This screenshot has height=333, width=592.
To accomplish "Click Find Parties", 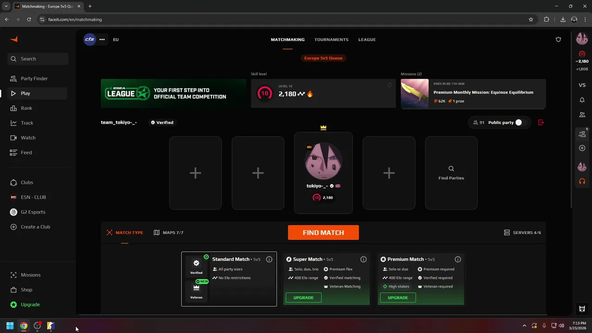I will (451, 173).
